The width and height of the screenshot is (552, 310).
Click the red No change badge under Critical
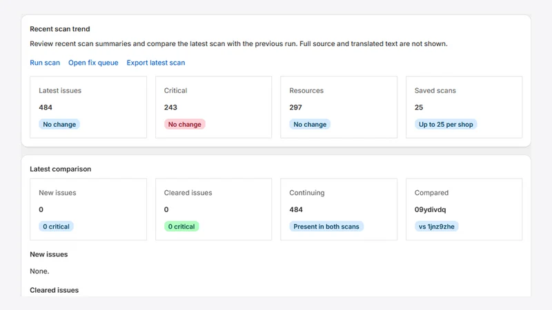184,124
